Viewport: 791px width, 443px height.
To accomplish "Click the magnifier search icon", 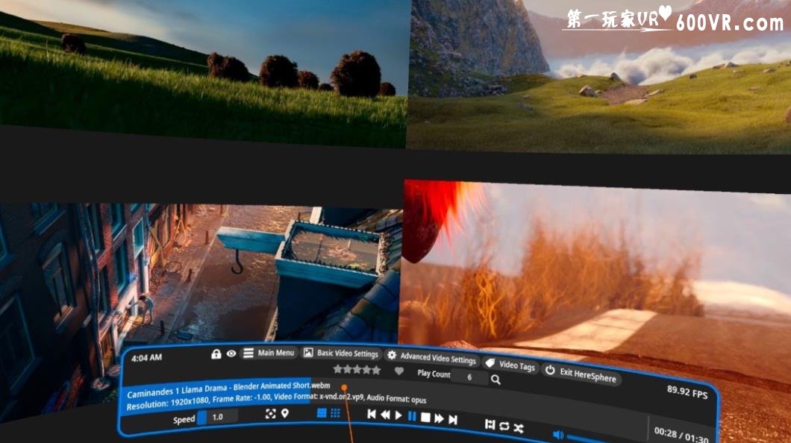I will click(x=495, y=380).
